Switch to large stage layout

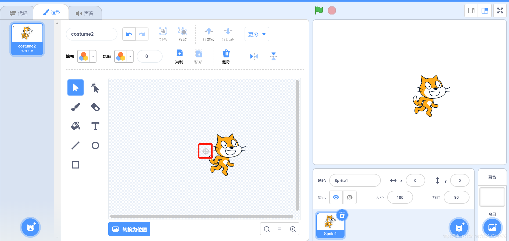[485, 11]
